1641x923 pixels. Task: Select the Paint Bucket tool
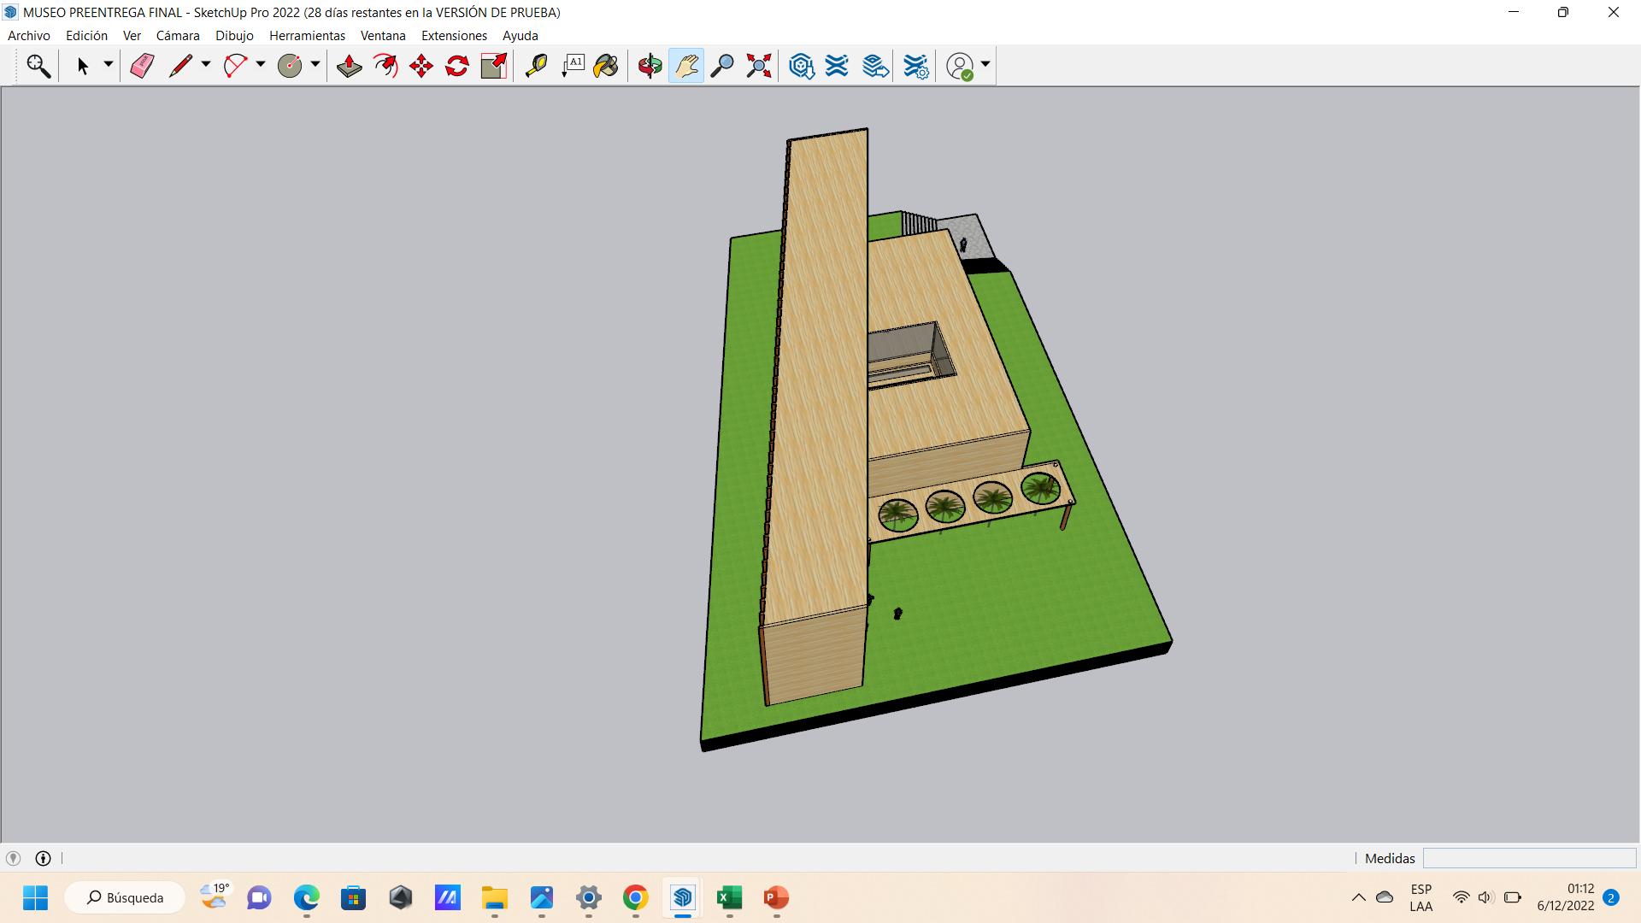tap(606, 66)
